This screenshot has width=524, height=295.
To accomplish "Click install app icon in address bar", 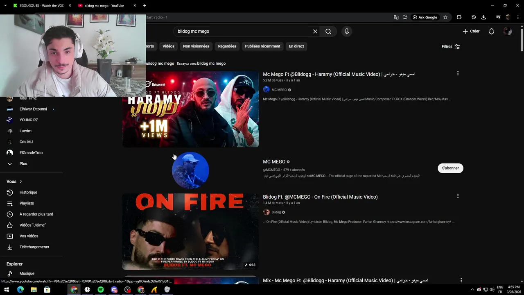I will tap(405, 17).
